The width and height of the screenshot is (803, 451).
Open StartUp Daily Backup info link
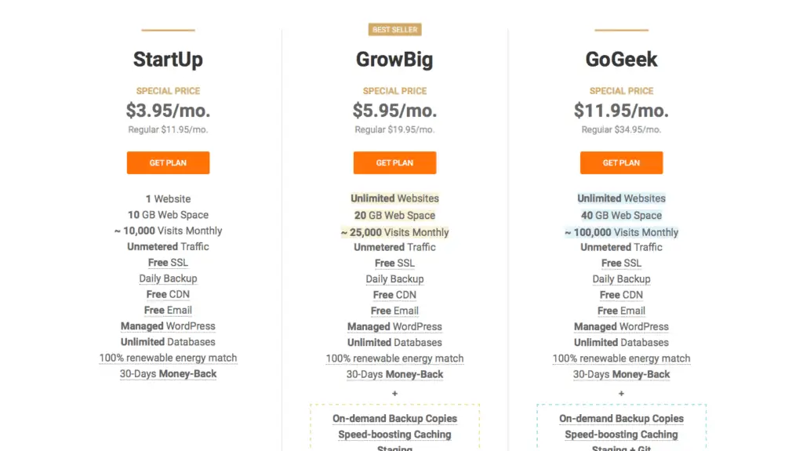pyautogui.click(x=168, y=278)
